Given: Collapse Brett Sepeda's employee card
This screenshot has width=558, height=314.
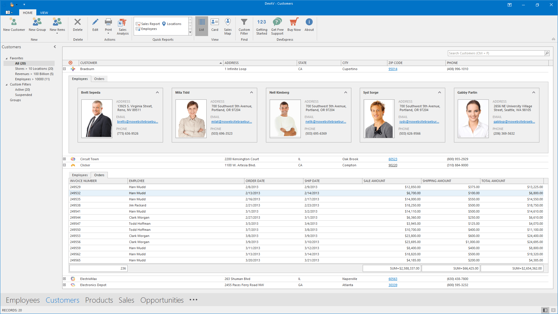Looking at the screenshot, I should pyautogui.click(x=157, y=92).
